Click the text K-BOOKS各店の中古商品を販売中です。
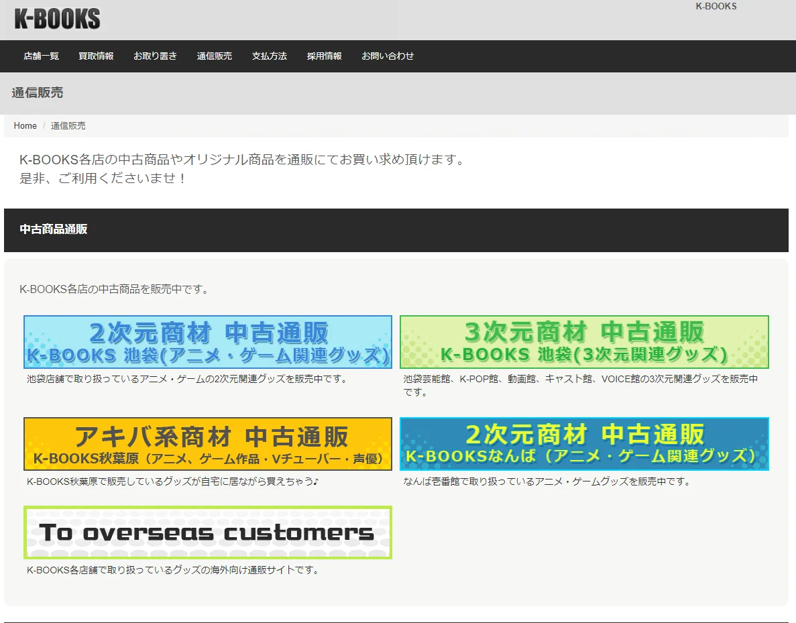Screen dimensions: 796x623 (114, 290)
